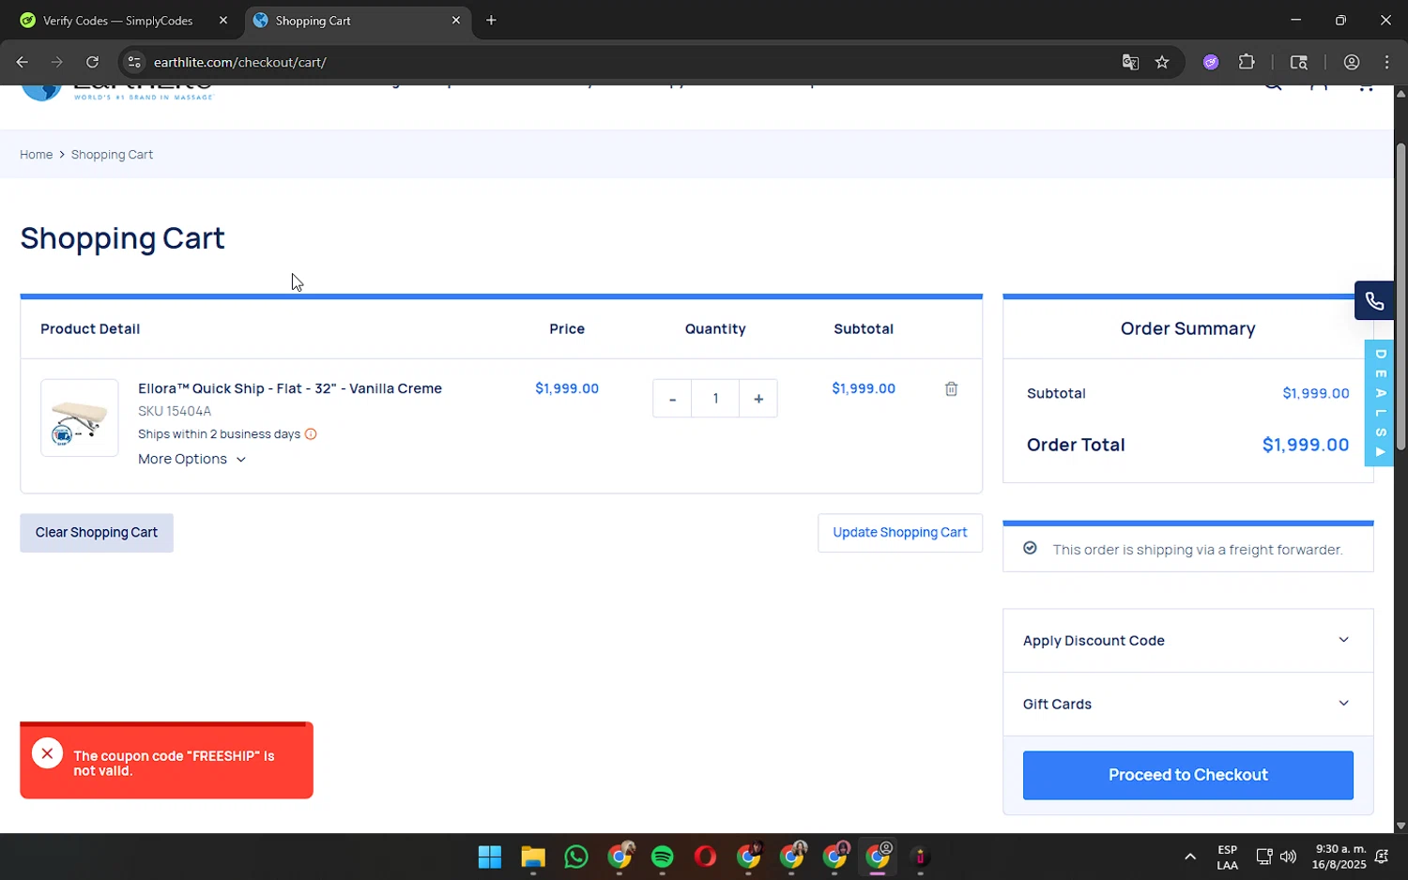1408x880 pixels.
Task: Expand the Apply Discount Code section
Action: pos(1187,641)
